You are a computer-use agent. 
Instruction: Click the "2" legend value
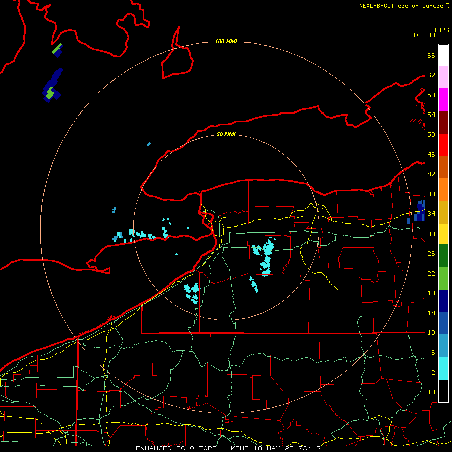[x=433, y=373]
